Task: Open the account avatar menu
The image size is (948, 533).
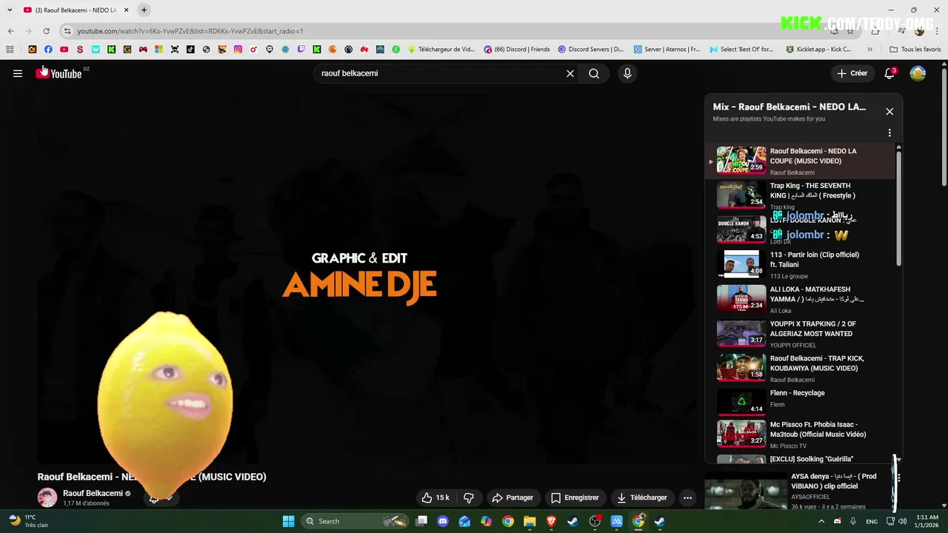Action: [918, 73]
